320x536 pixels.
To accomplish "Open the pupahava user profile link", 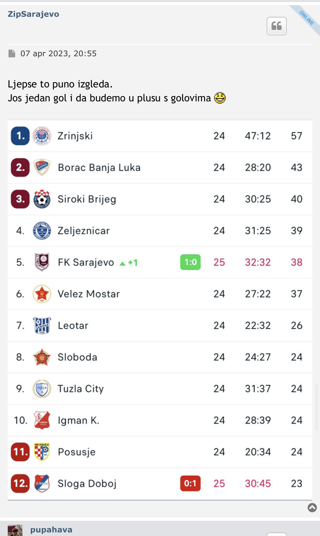I will (51, 530).
